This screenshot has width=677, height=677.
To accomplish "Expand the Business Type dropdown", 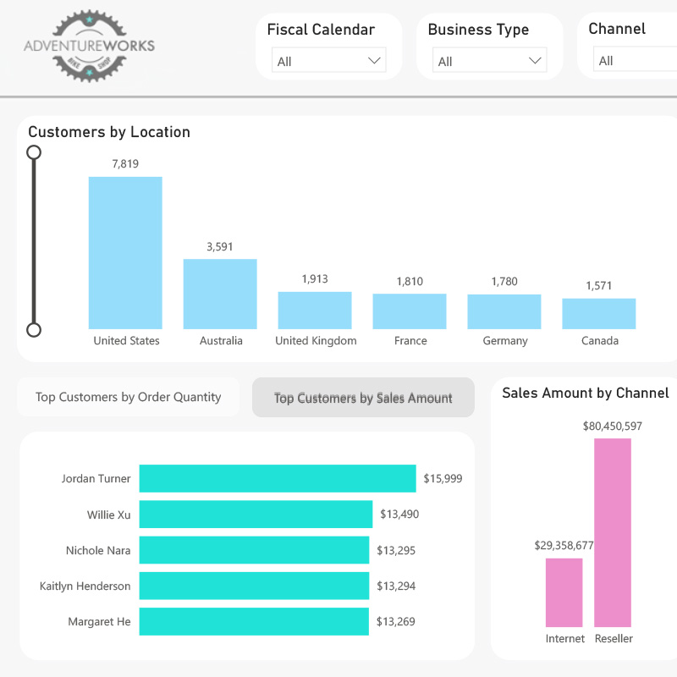I will (x=489, y=61).
